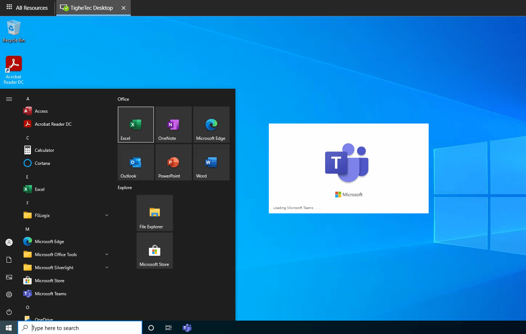
Task: Open Access from the app list
Action: (66, 111)
